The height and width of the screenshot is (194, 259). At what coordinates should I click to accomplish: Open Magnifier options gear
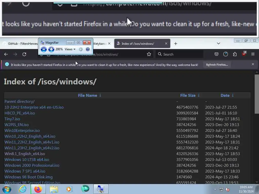[x=81, y=49]
